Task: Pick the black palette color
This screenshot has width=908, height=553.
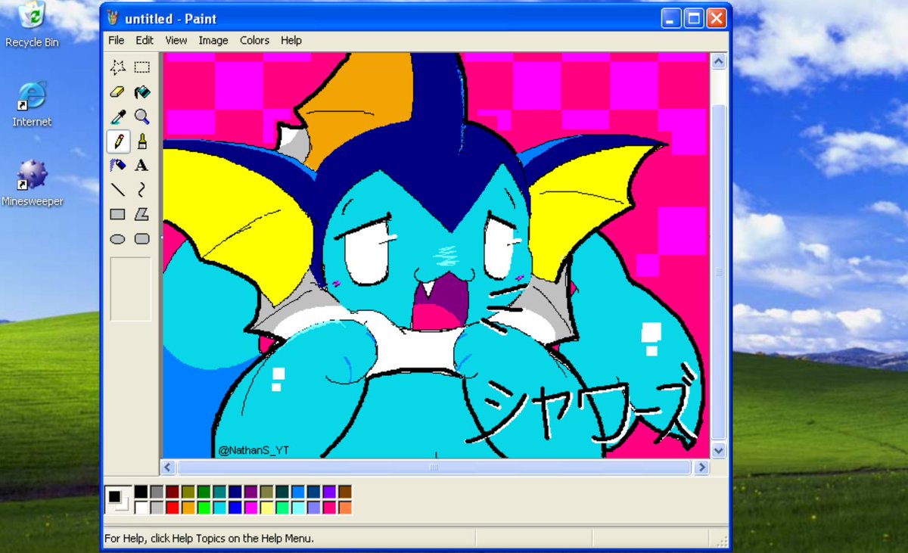Action: [x=141, y=492]
